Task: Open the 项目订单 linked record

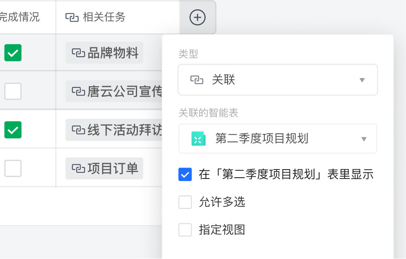Action: [104, 168]
